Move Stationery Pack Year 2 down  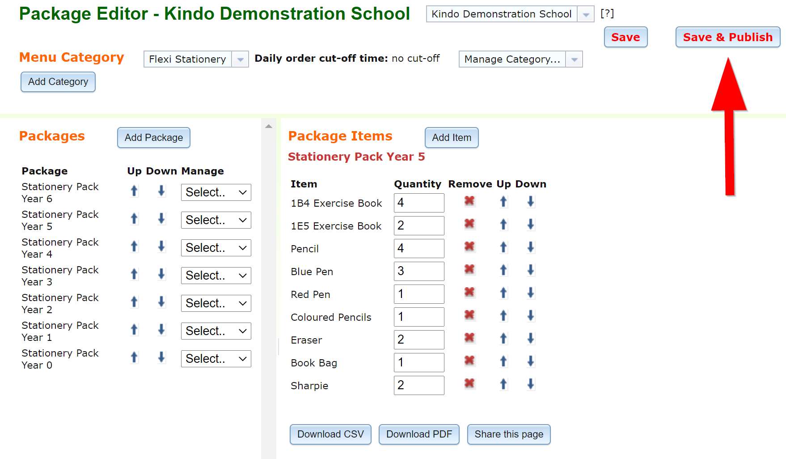pos(161,302)
